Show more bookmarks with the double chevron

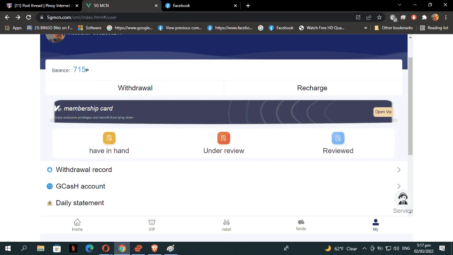[x=366, y=28]
